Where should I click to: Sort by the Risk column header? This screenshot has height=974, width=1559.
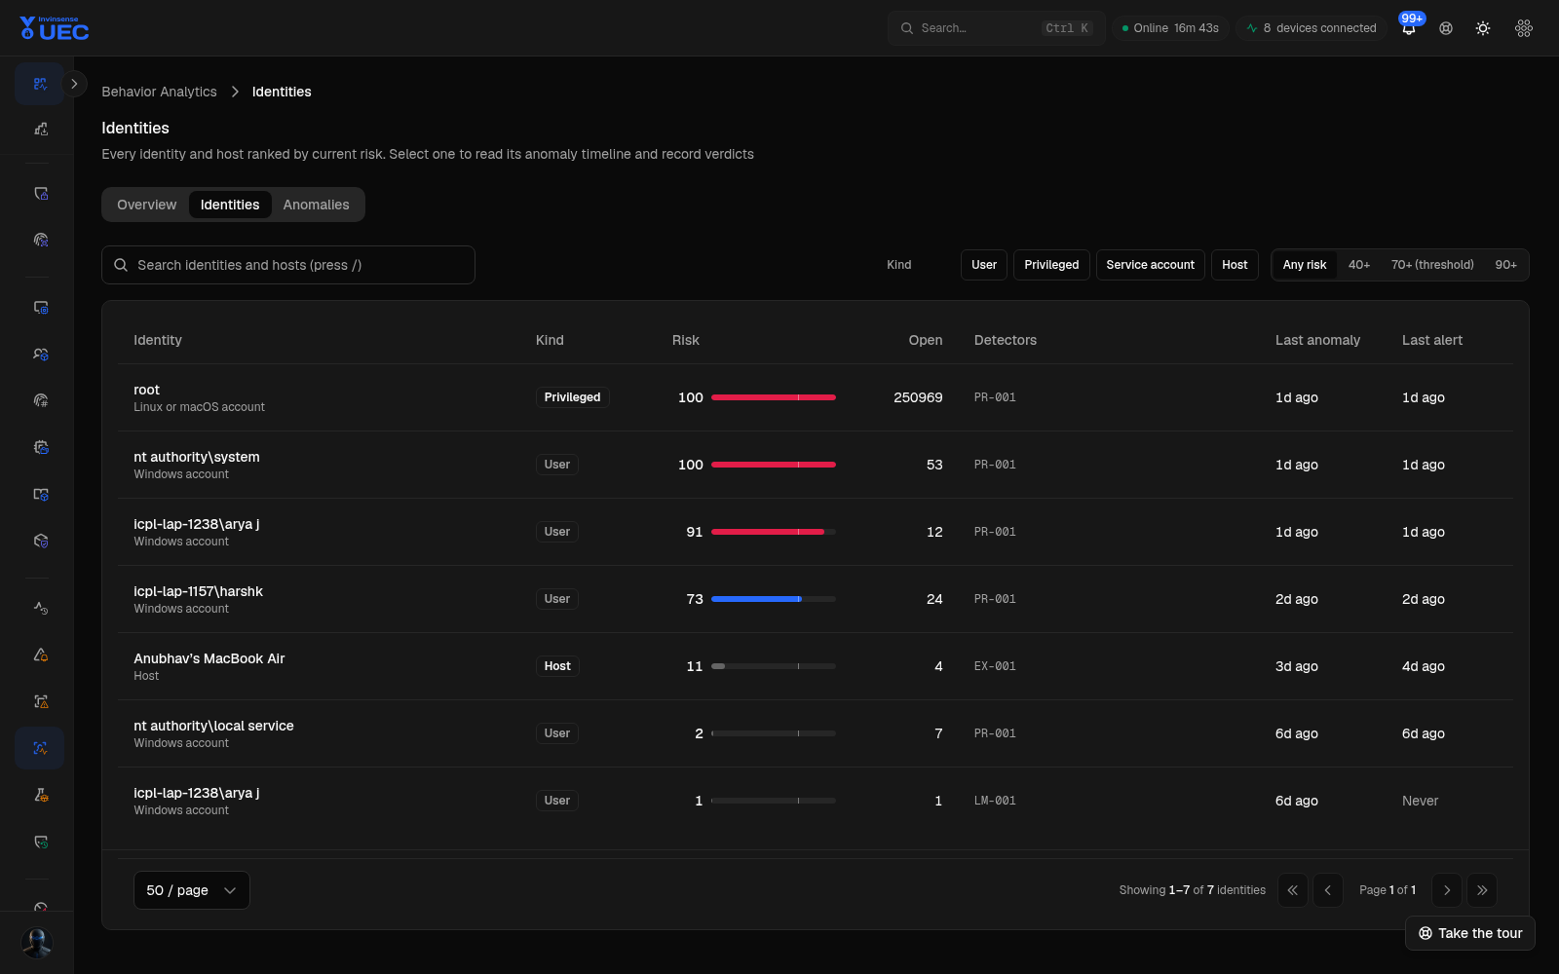coord(685,340)
